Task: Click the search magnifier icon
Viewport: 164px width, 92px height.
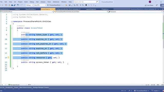Action: 97,2
